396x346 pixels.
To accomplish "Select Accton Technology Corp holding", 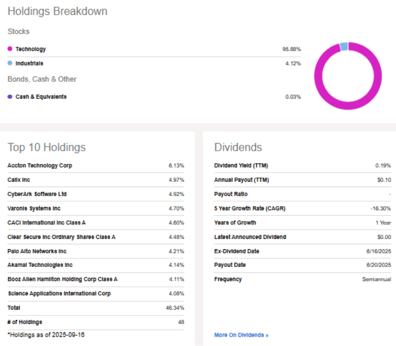I will point(40,166).
